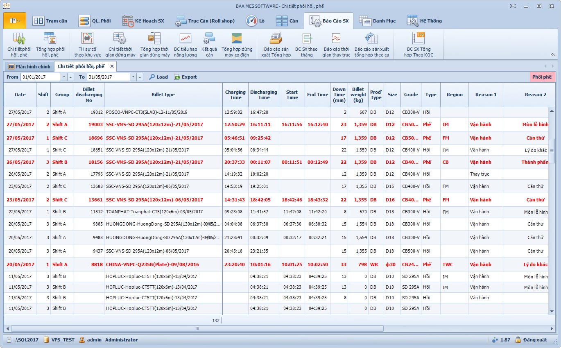The image size is (561, 348).
Task: Export the data with Export button
Action: tap(185, 77)
